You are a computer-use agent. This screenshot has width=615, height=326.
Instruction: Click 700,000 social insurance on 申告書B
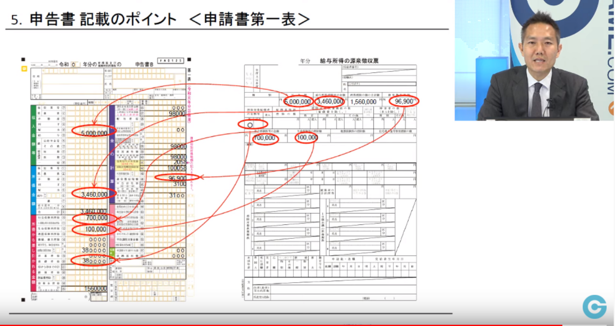[x=97, y=218]
